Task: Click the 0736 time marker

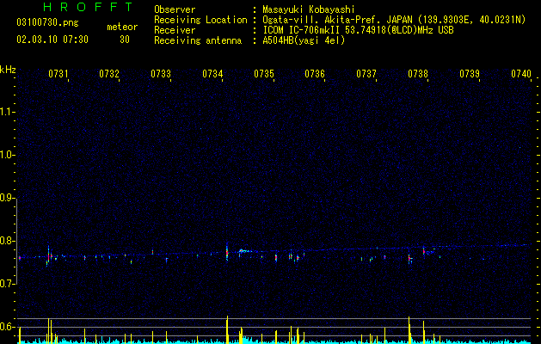Action: 315,73
